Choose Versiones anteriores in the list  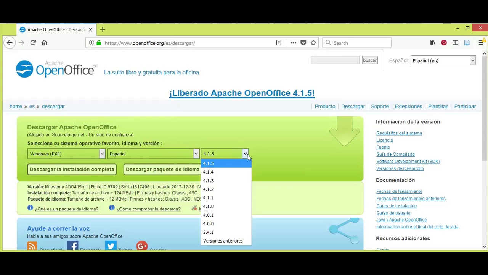click(226, 241)
